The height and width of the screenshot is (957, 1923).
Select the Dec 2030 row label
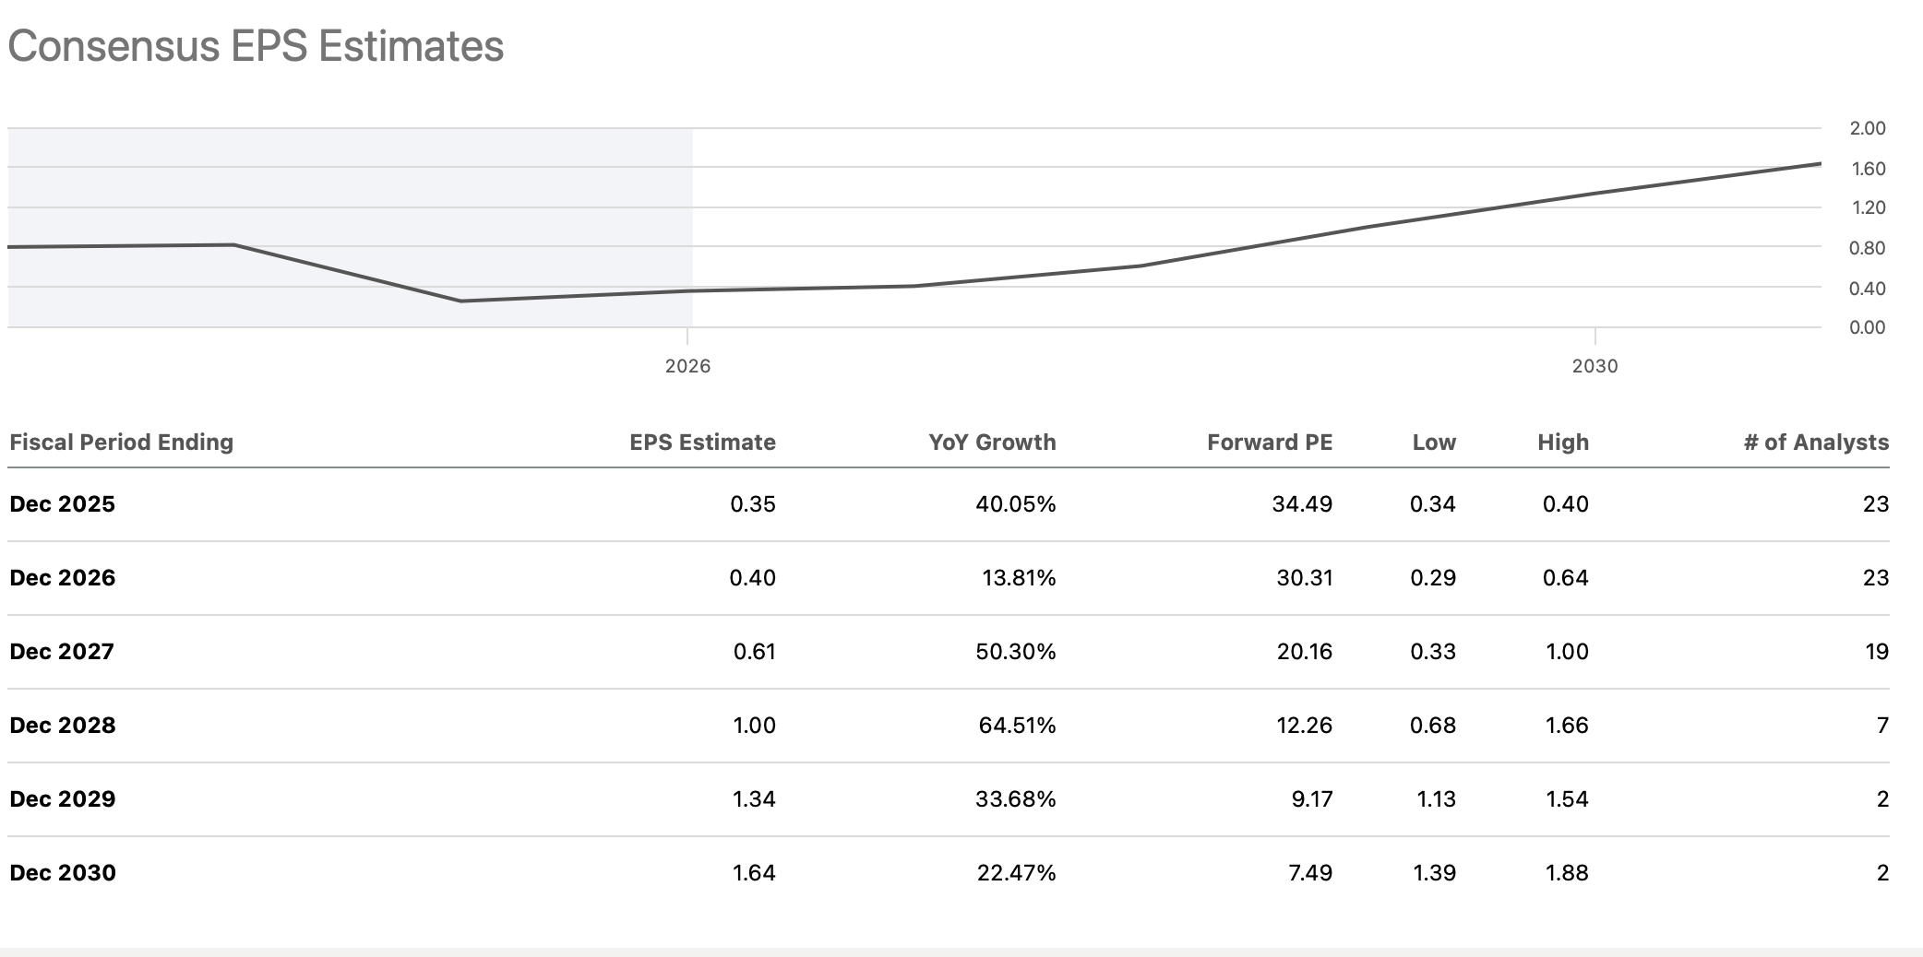[62, 873]
